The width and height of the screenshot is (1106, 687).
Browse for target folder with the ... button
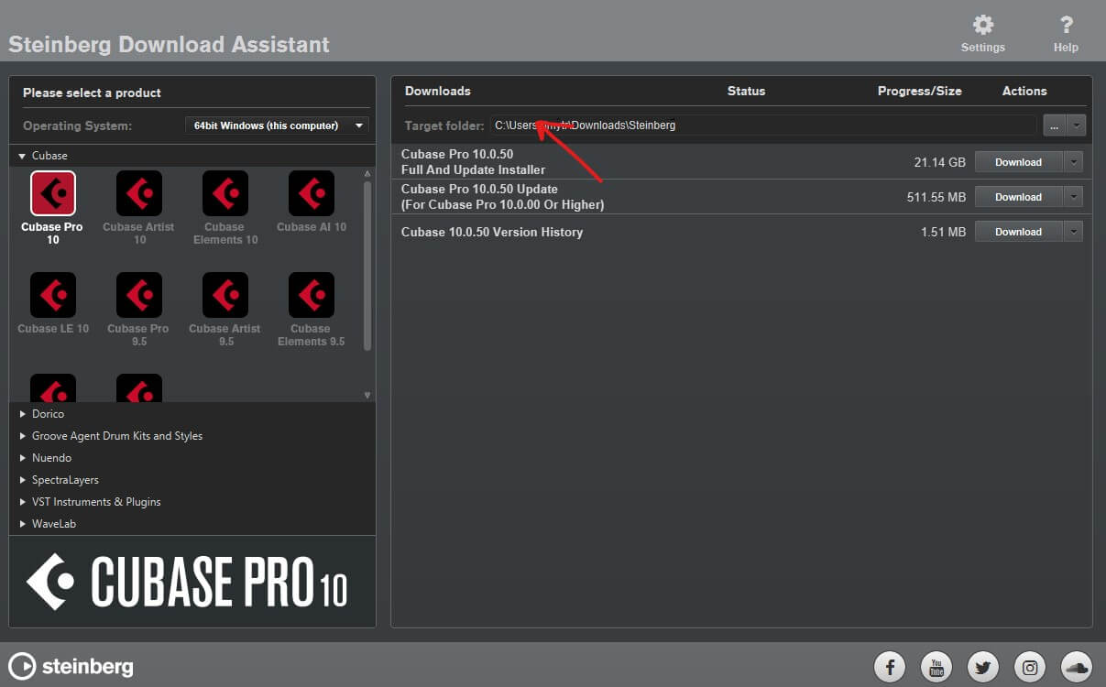[1055, 125]
